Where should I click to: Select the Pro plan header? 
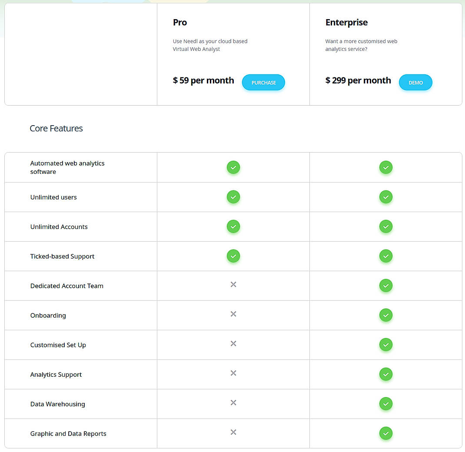(x=179, y=22)
